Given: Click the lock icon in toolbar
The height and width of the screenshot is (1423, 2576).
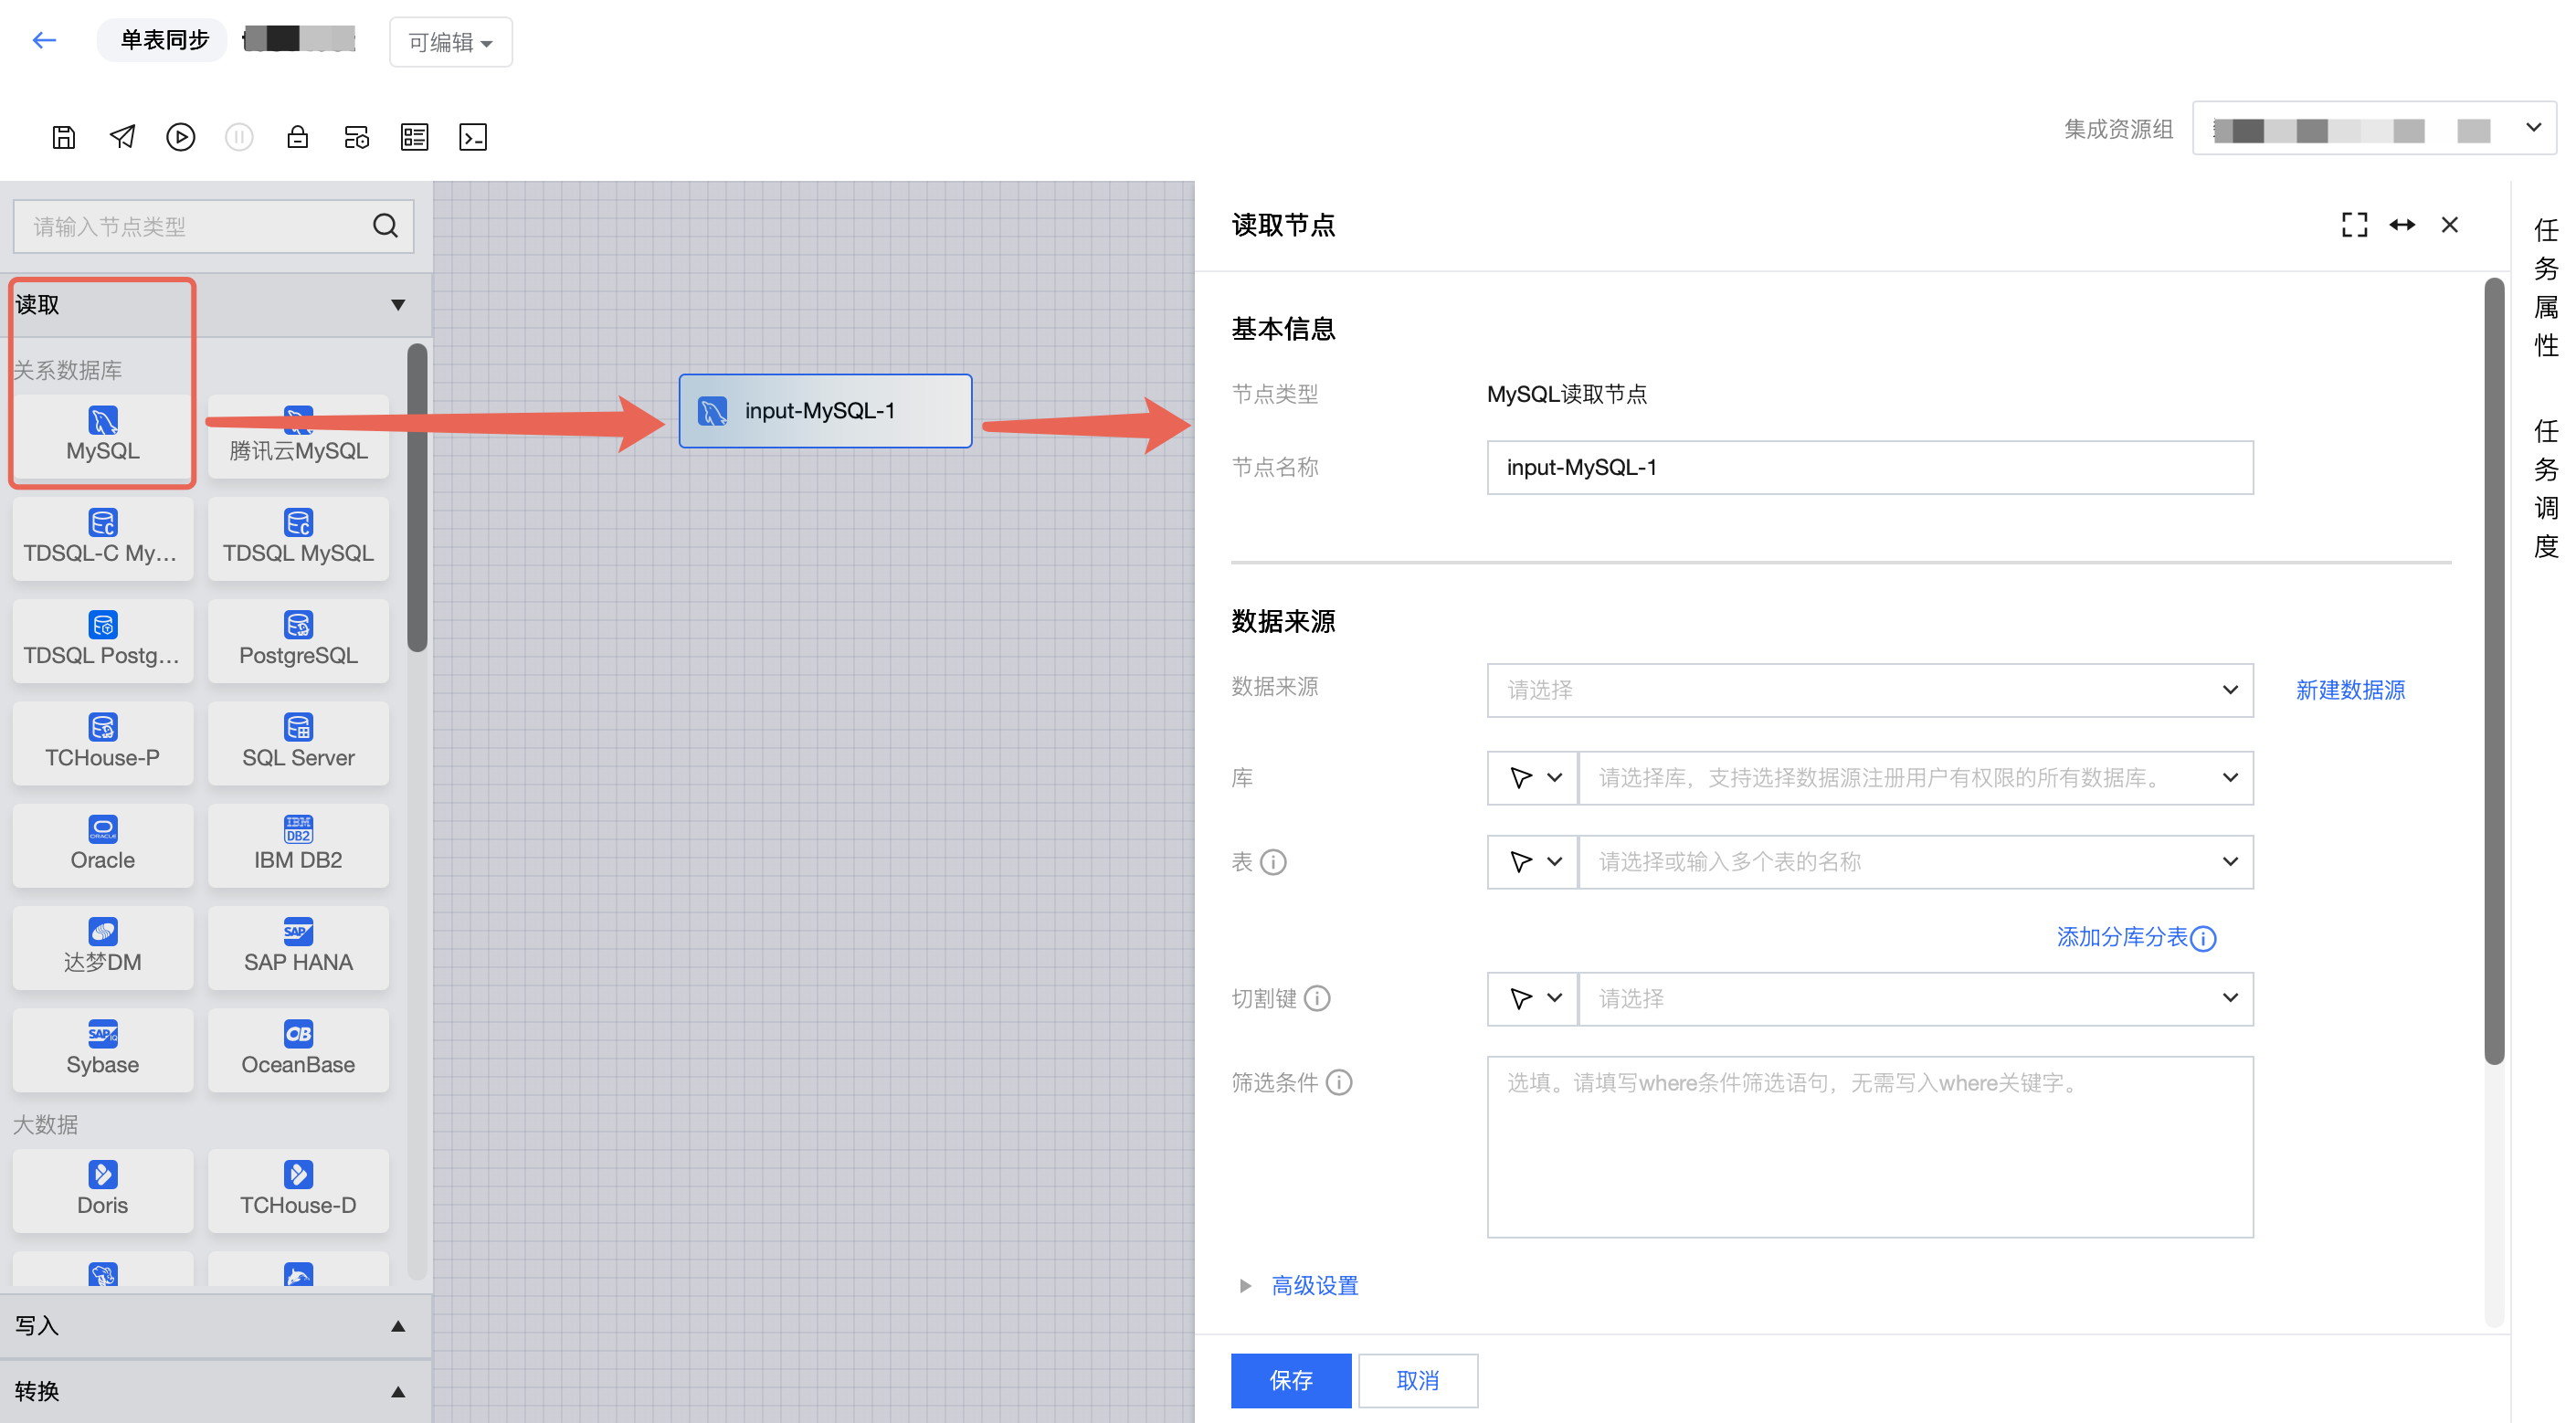Looking at the screenshot, I should [x=297, y=137].
